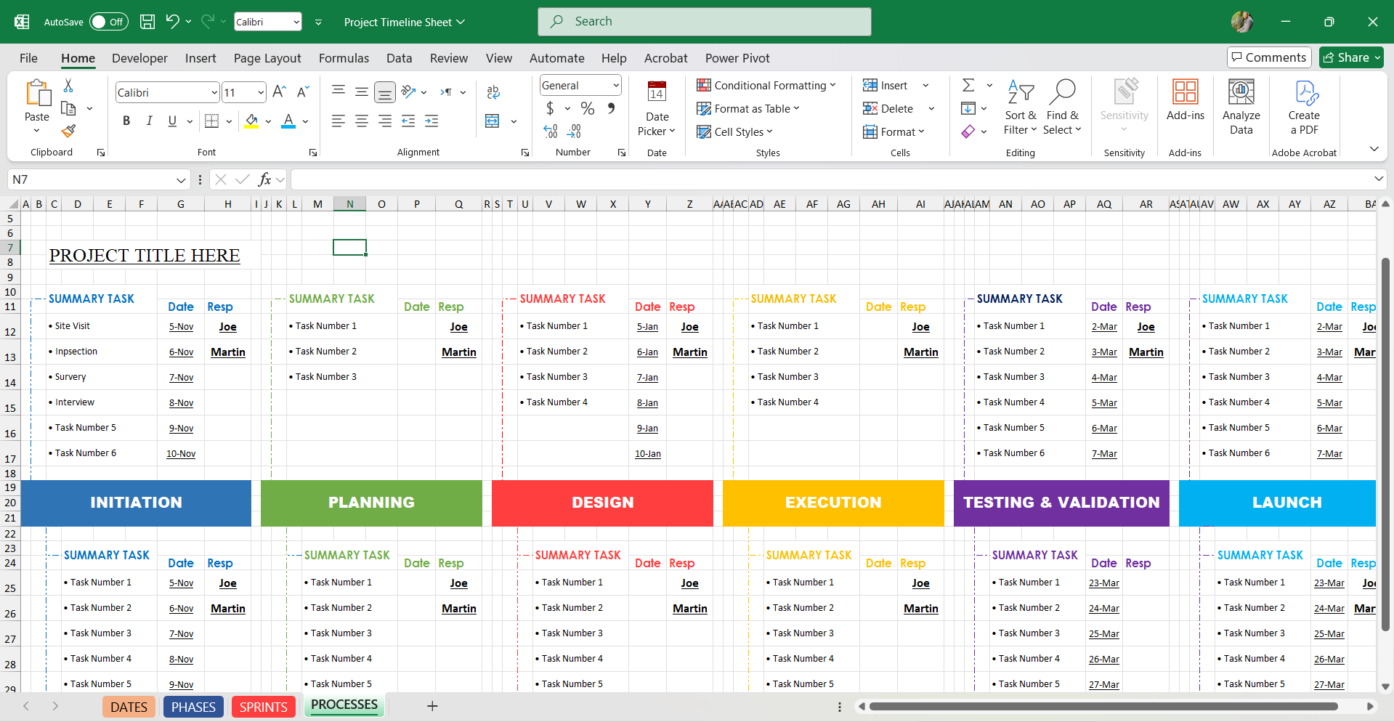Screen dimensions: 1394x722
Task: Create a PDF with Adobe Acrobat
Action: [x=1304, y=108]
